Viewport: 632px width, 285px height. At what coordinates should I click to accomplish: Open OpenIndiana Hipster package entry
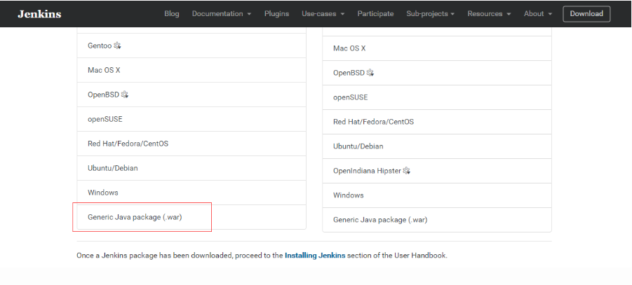coord(437,171)
